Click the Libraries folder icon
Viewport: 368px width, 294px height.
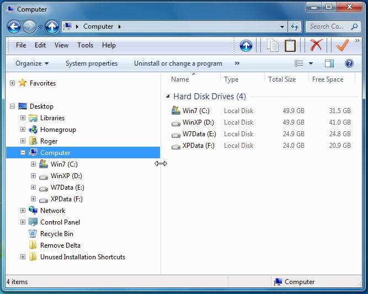(33, 118)
